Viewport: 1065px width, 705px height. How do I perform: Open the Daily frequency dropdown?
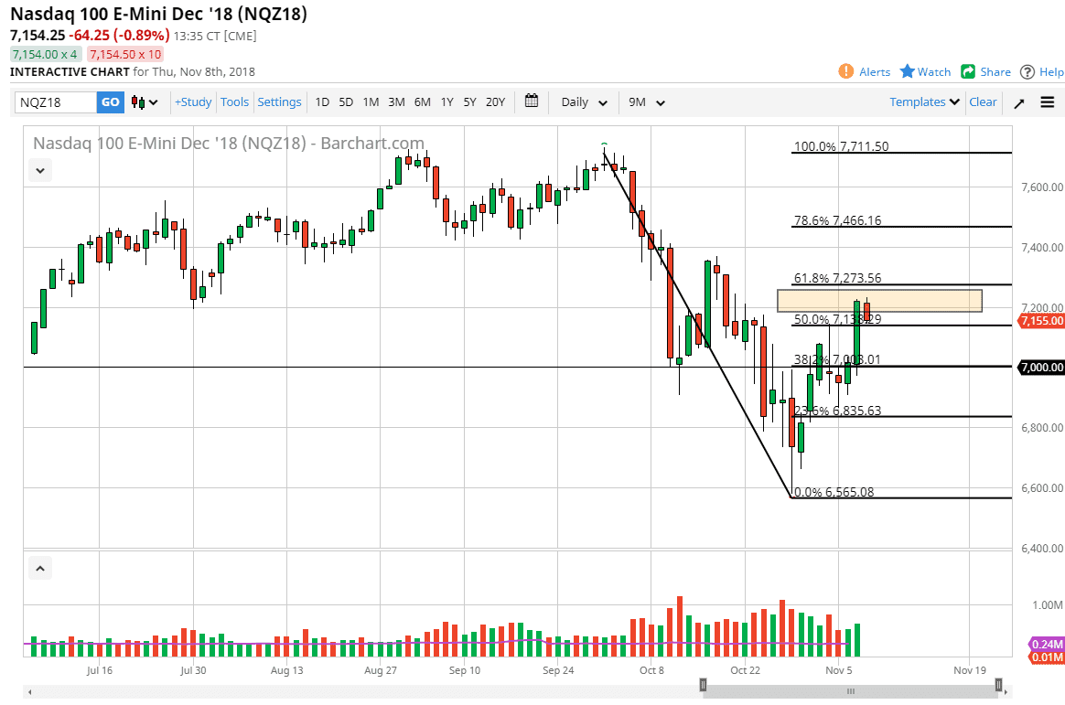[584, 102]
